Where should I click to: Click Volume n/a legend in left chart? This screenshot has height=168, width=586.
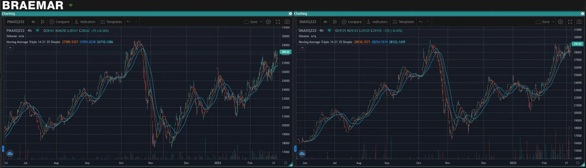pyautogui.click(x=15, y=36)
